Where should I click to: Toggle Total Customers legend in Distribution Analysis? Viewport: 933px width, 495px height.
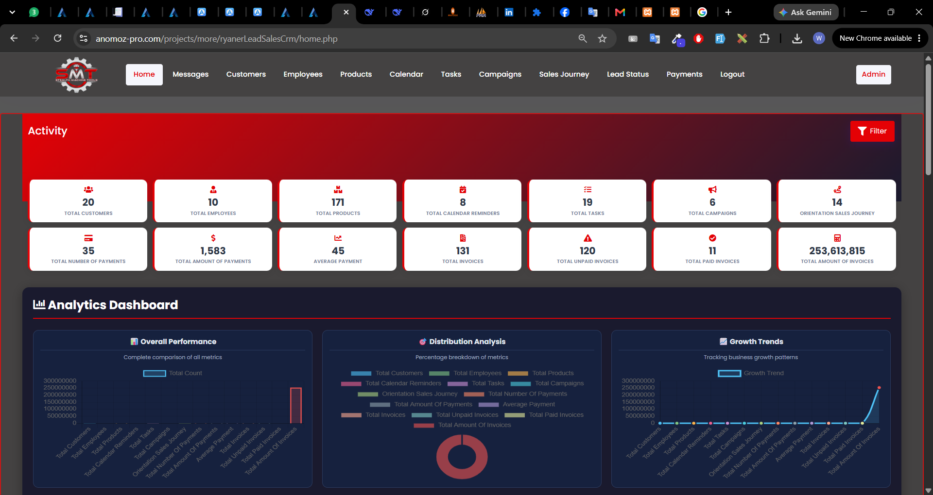tap(387, 373)
